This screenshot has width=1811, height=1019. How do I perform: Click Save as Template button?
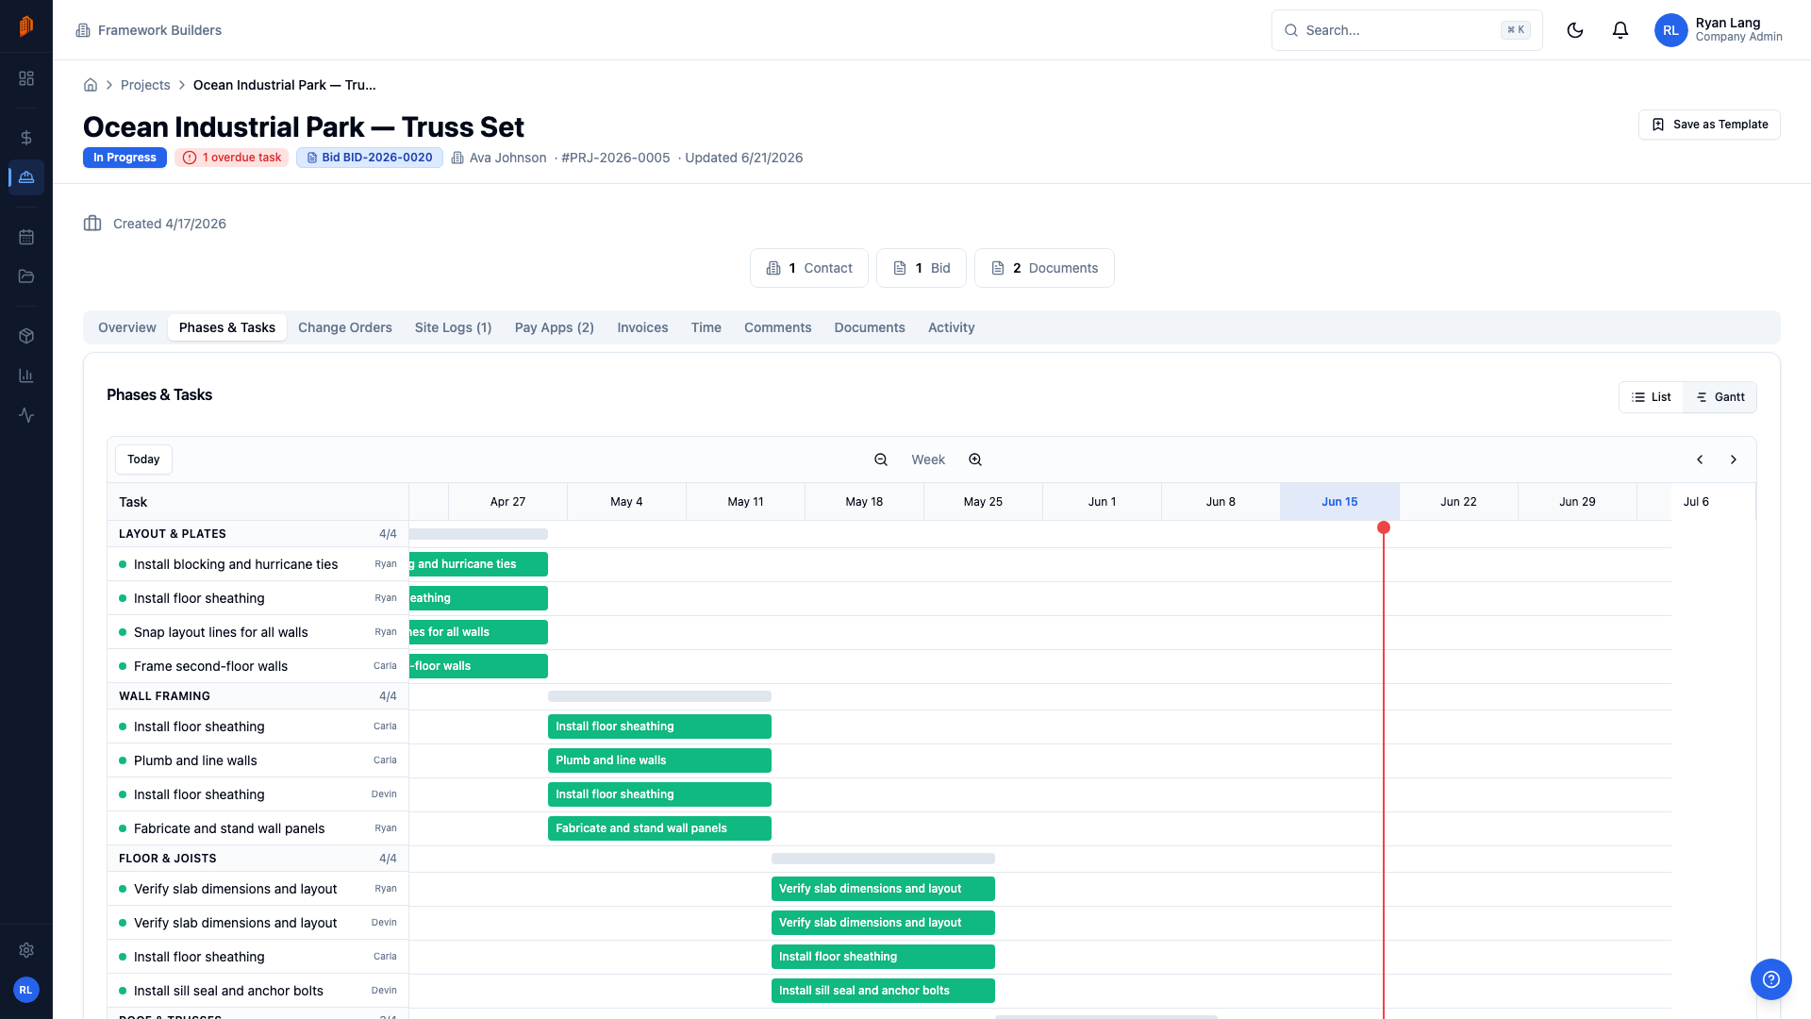1709,125
